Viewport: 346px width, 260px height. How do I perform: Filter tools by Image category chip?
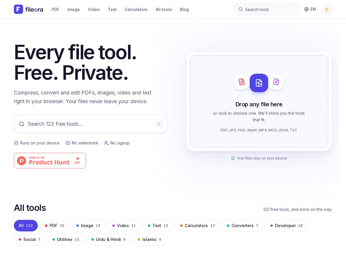click(88, 226)
